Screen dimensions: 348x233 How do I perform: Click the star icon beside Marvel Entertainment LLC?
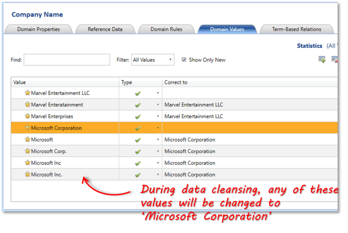click(27, 93)
